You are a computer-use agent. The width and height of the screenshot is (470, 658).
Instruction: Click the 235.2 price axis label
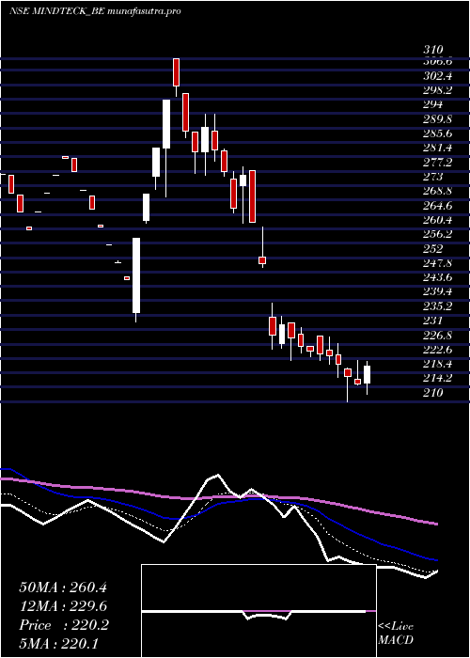pos(438,305)
